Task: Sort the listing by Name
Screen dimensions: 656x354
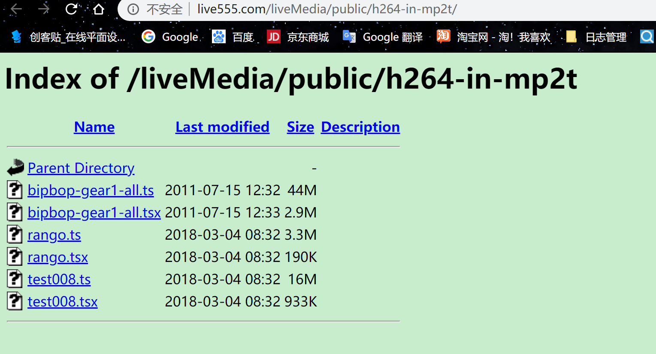Action: (x=94, y=127)
